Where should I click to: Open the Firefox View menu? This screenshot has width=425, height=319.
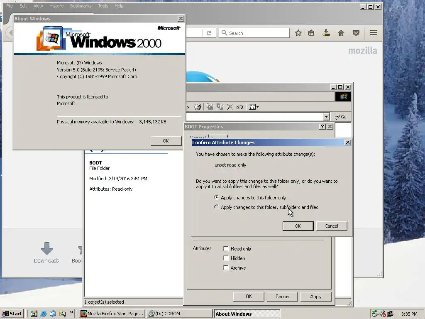click(x=38, y=6)
